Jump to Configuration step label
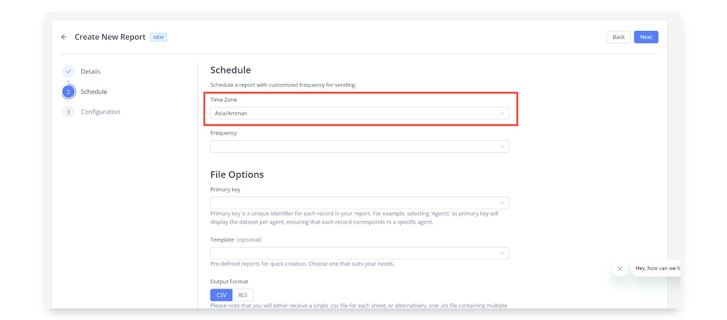The width and height of the screenshot is (727, 320). click(x=100, y=112)
